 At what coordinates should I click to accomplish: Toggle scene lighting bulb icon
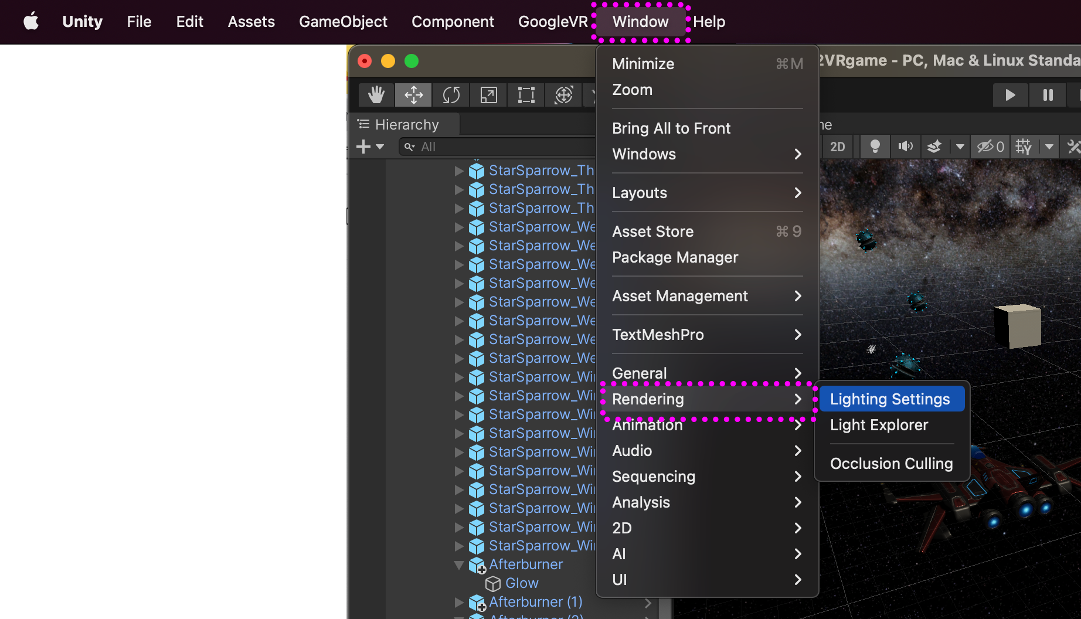coord(875,147)
